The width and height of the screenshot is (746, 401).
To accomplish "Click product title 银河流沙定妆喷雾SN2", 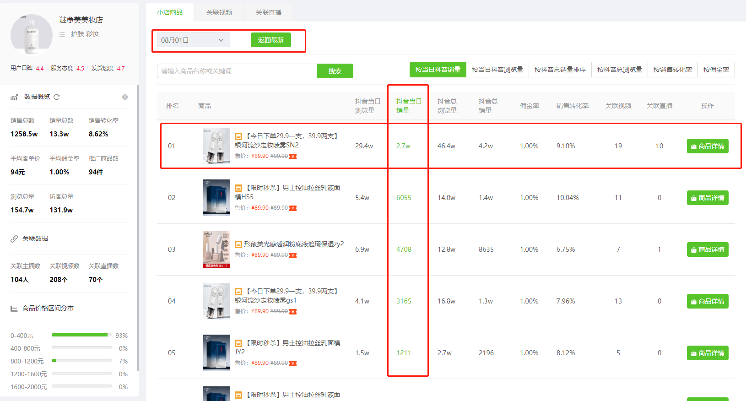I will 287,141.
